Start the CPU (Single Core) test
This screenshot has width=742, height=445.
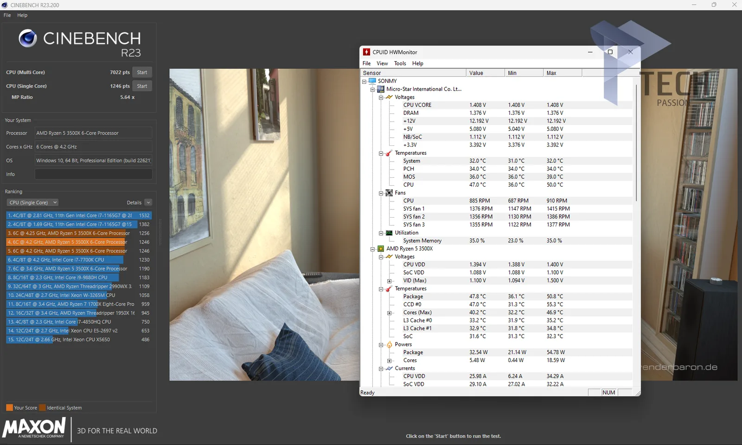pyautogui.click(x=142, y=86)
